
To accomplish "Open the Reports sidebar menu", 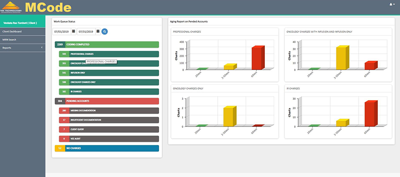I will click(23, 48).
